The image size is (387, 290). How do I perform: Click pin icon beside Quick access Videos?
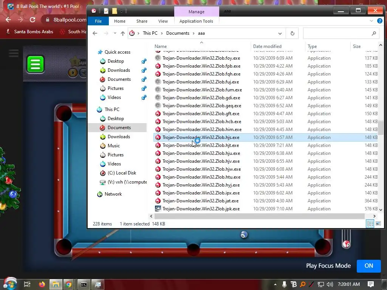click(x=144, y=97)
